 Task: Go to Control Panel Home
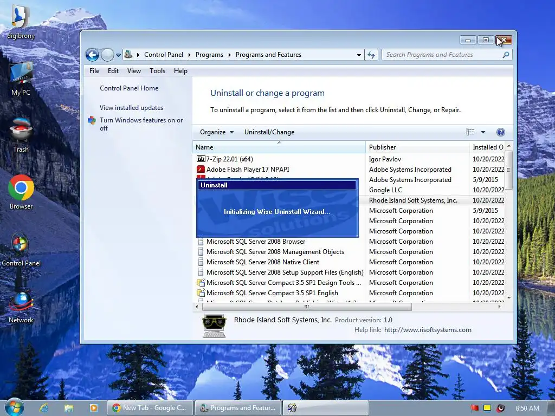pyautogui.click(x=129, y=88)
